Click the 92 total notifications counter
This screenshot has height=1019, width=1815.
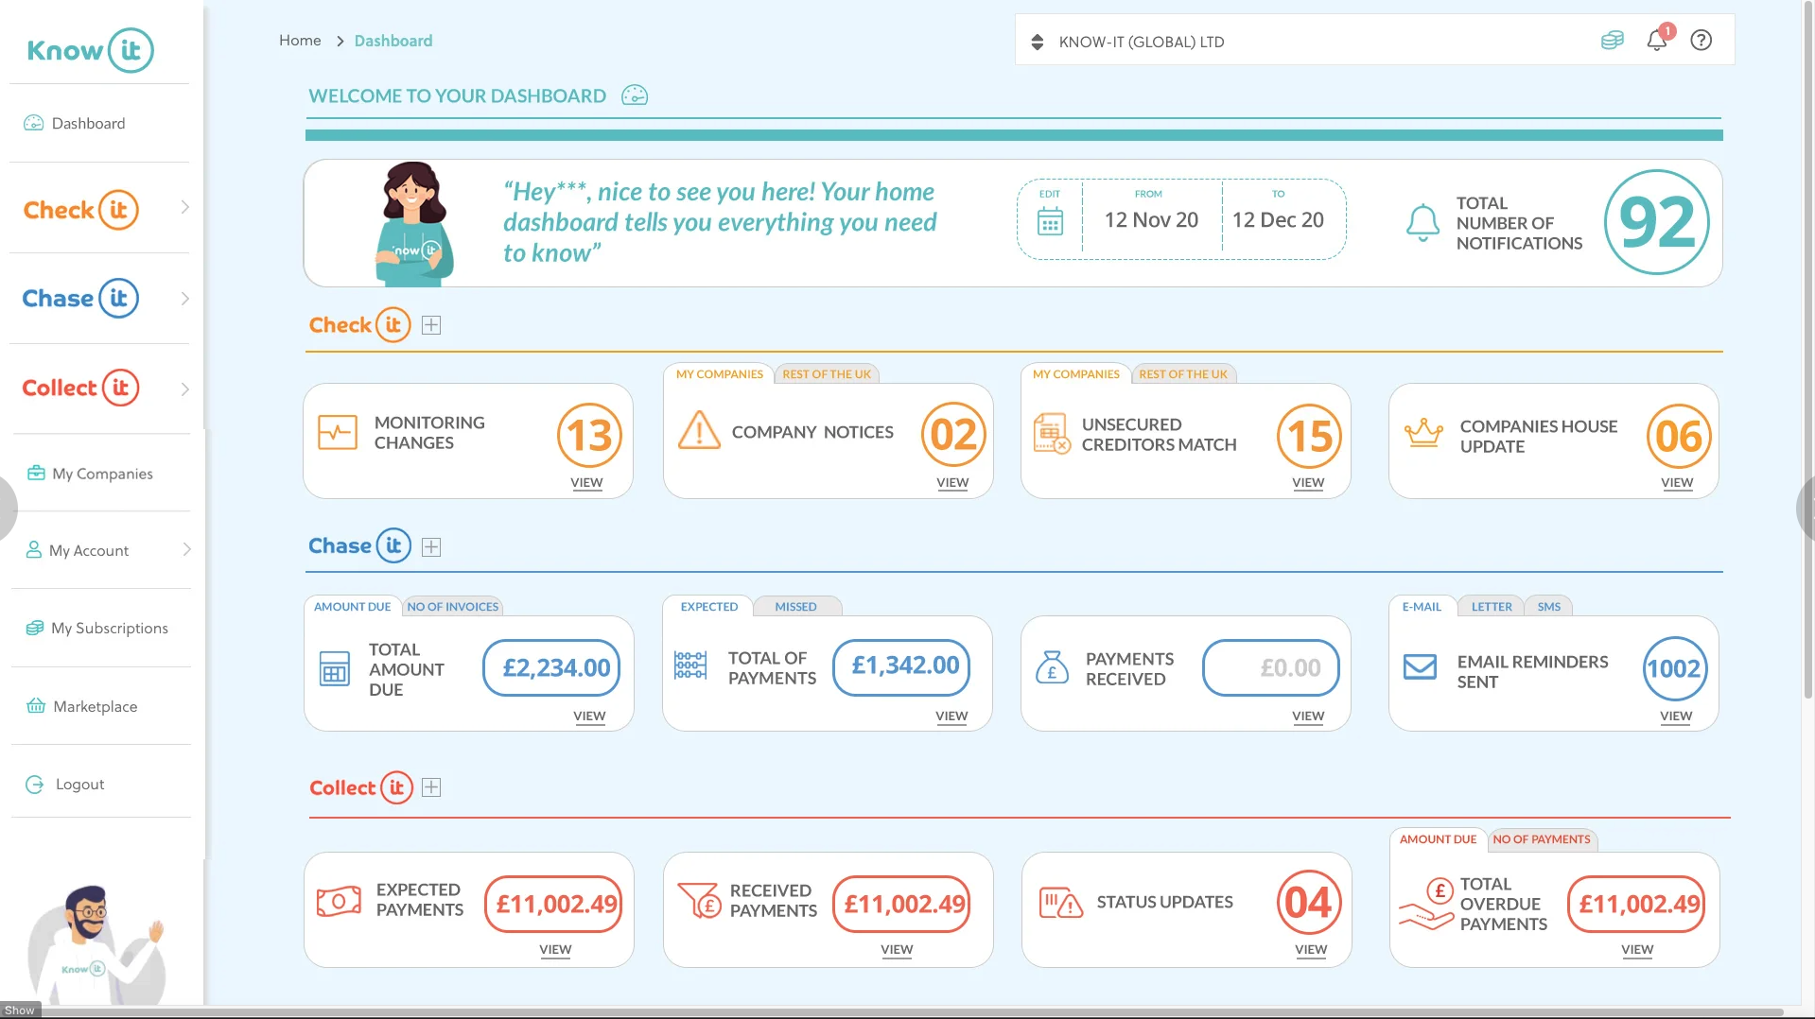pos(1657,223)
